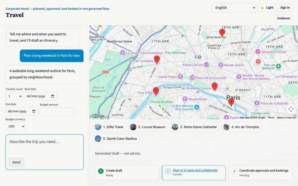The width and height of the screenshot is (298, 186).
Task: Click the Champ-de-Mars map label
Action: click(x=161, y=102)
